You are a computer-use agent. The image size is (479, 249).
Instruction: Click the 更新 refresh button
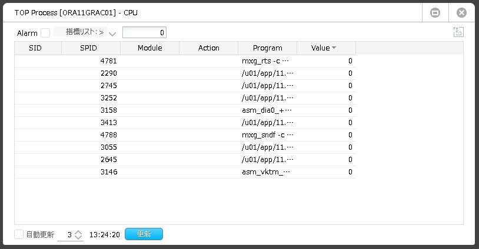pos(144,234)
